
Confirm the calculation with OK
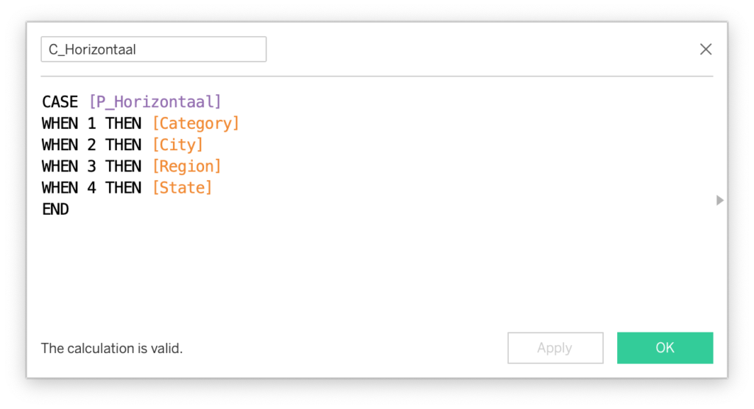click(664, 348)
